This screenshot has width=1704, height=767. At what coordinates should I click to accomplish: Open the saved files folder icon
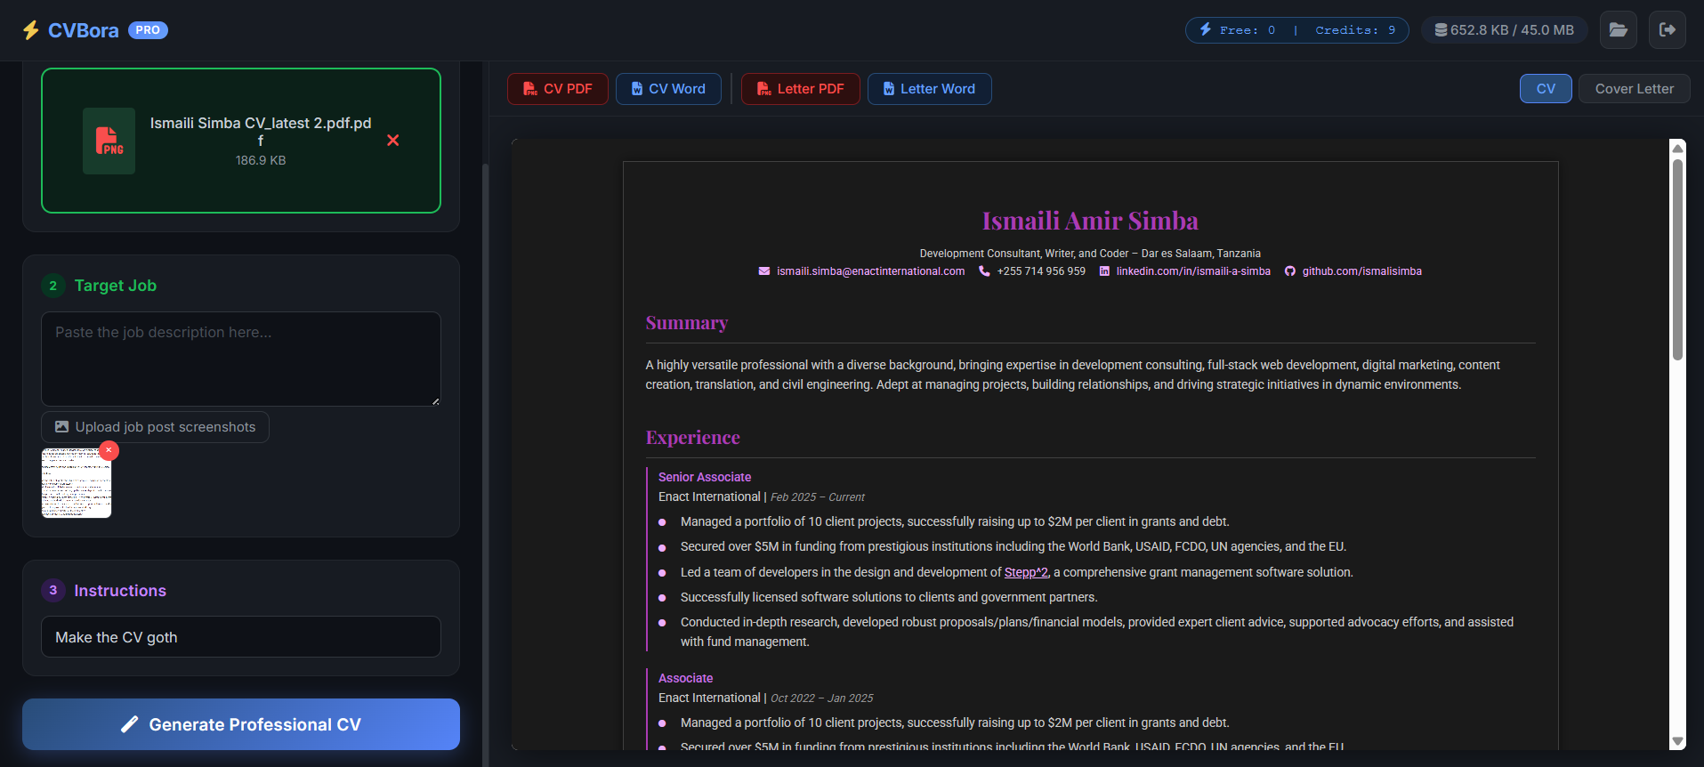[1619, 30]
